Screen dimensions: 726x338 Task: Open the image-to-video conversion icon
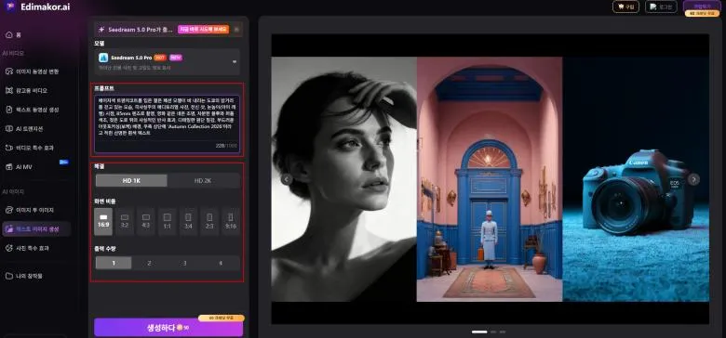(8, 71)
